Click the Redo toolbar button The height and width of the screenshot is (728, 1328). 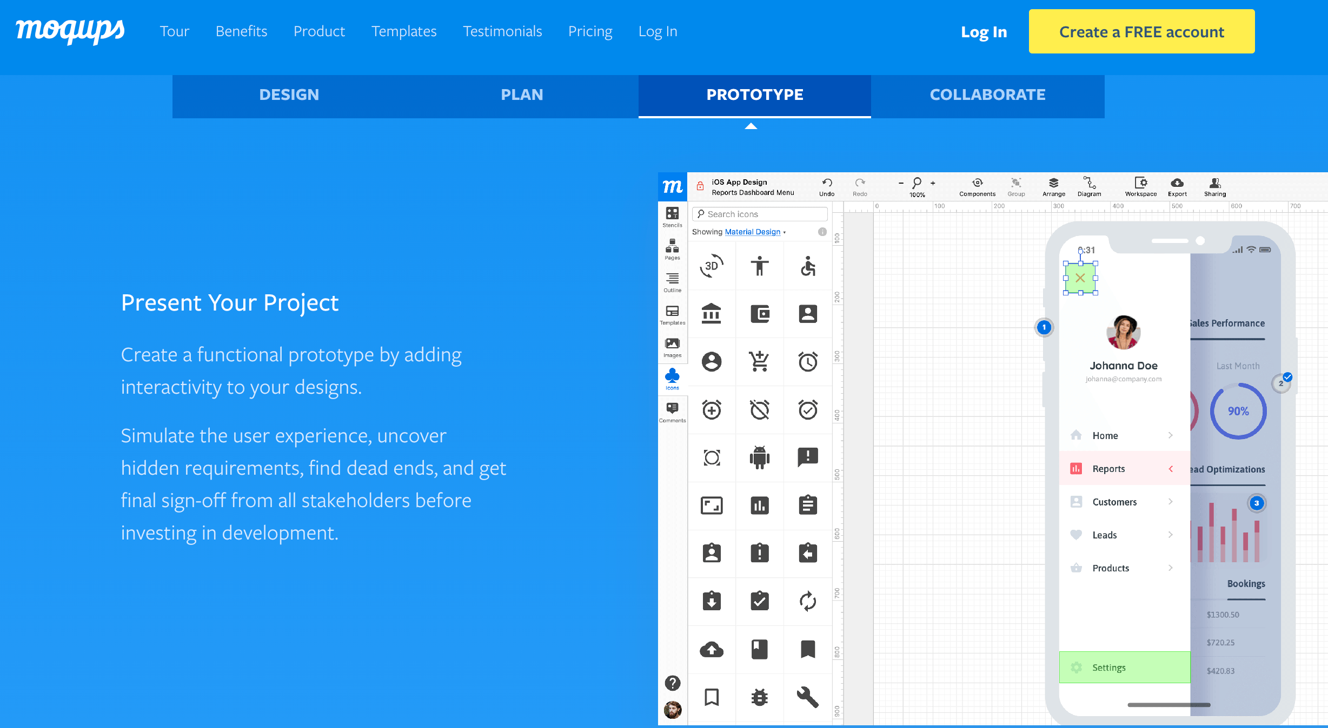click(x=860, y=187)
